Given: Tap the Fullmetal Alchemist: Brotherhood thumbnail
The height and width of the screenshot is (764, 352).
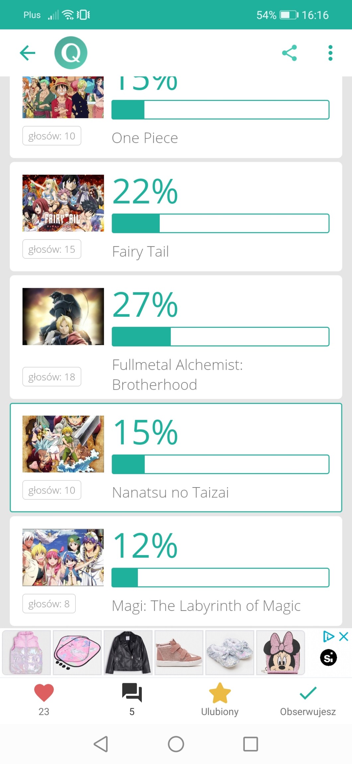Looking at the screenshot, I should tap(63, 316).
